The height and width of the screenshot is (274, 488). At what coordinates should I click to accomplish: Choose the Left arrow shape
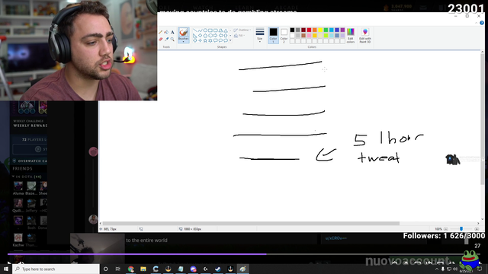(x=220, y=36)
